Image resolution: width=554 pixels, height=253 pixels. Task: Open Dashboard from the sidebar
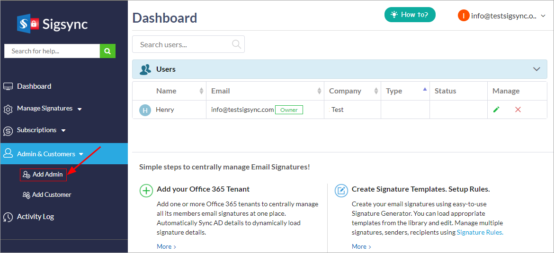point(34,86)
